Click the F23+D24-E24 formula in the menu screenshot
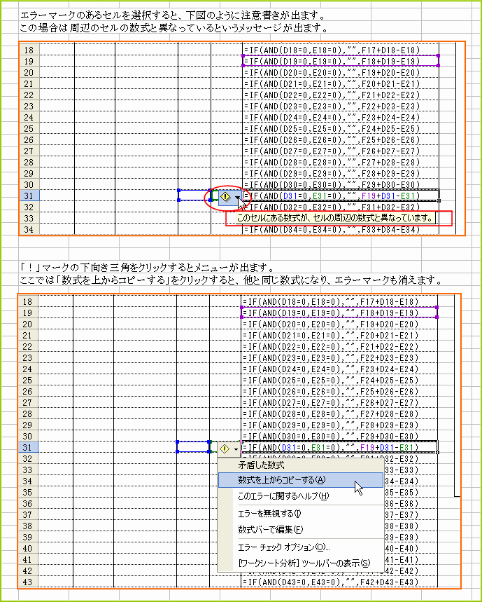This screenshot has width=482, height=602. pyautogui.click(x=339, y=369)
